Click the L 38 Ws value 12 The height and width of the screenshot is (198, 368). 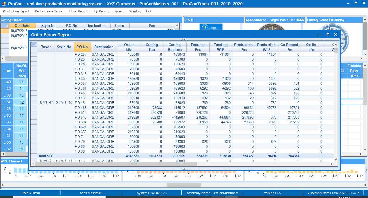(x=22, y=95)
